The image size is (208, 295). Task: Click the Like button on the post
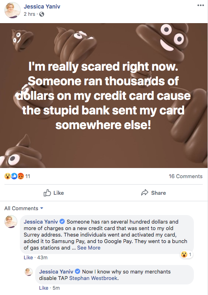pyautogui.click(x=54, y=193)
